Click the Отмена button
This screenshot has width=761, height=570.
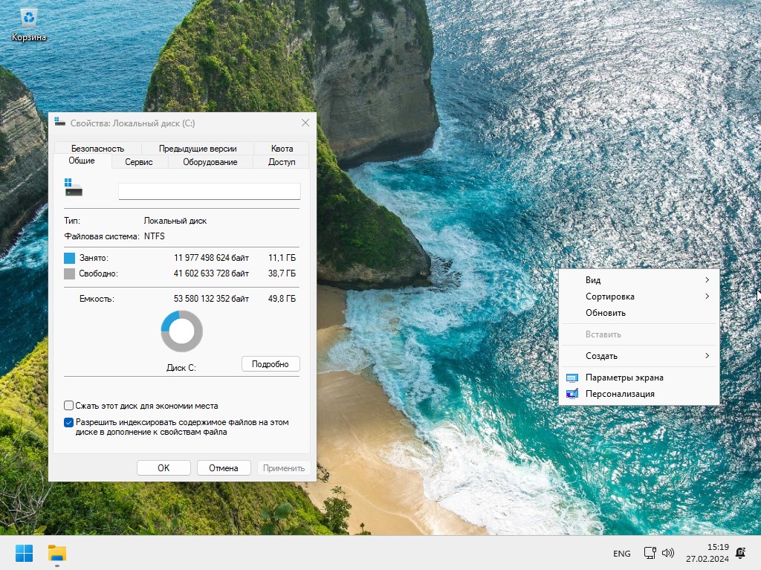[x=224, y=468]
